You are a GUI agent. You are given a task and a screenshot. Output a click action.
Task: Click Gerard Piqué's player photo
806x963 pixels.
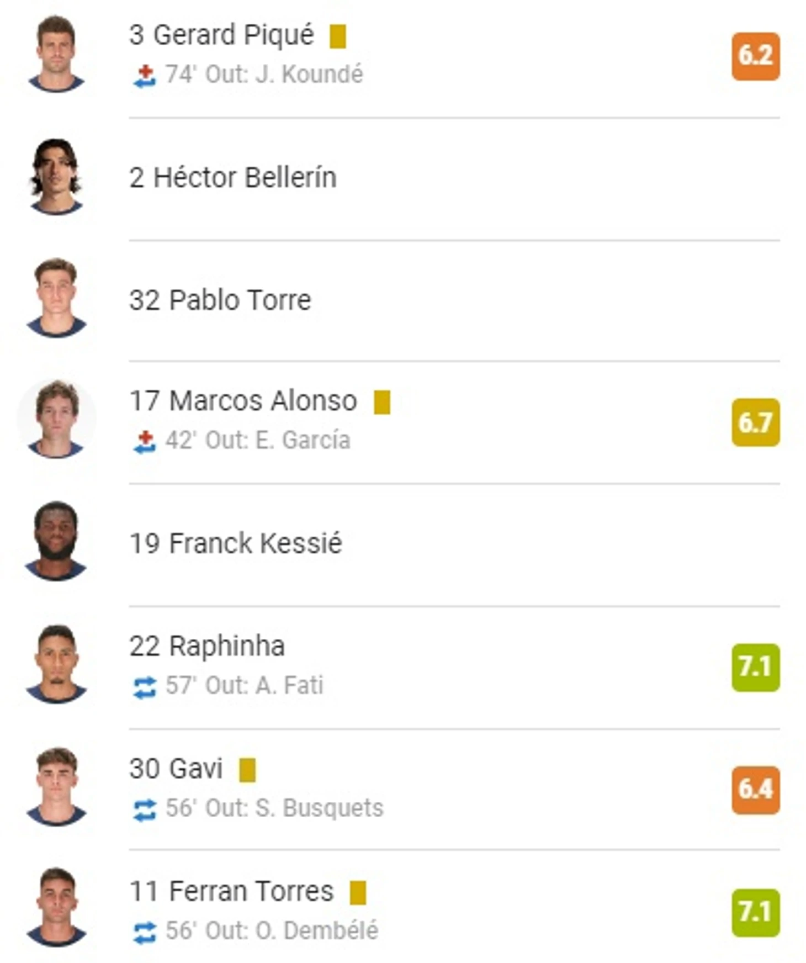tap(56, 54)
